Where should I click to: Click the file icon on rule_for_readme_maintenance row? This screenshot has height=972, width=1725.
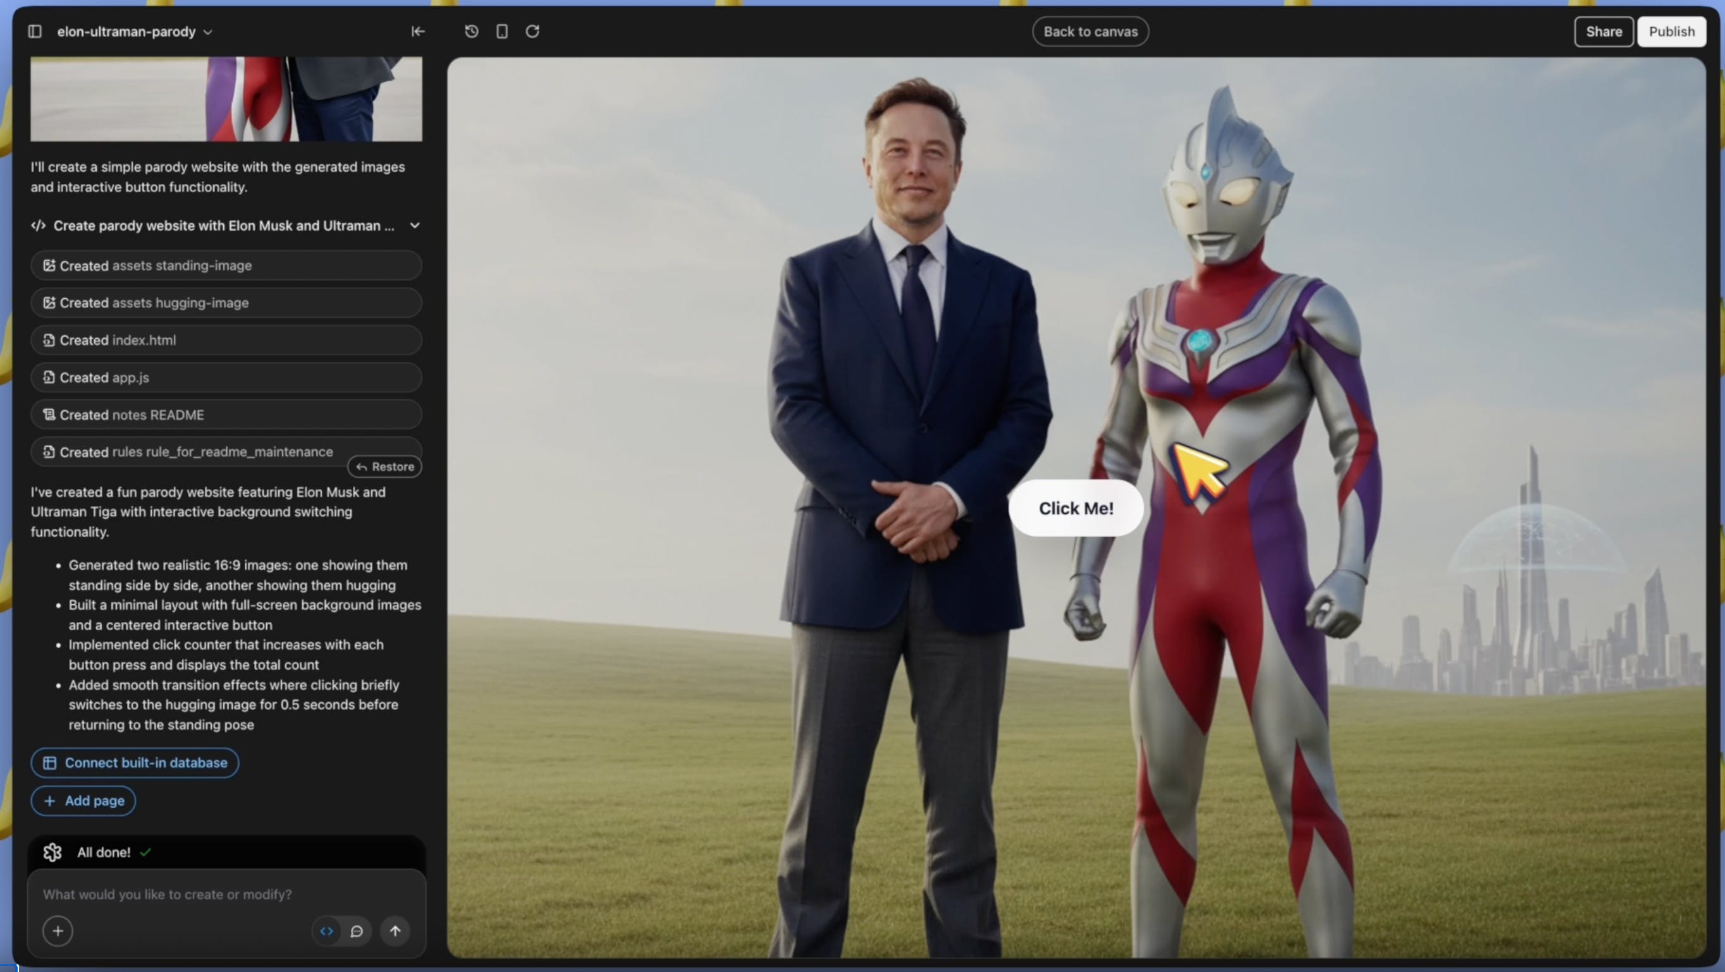[x=49, y=452]
